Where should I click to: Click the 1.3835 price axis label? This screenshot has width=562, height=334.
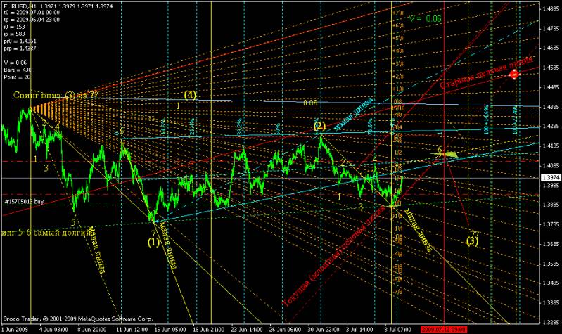(x=551, y=205)
